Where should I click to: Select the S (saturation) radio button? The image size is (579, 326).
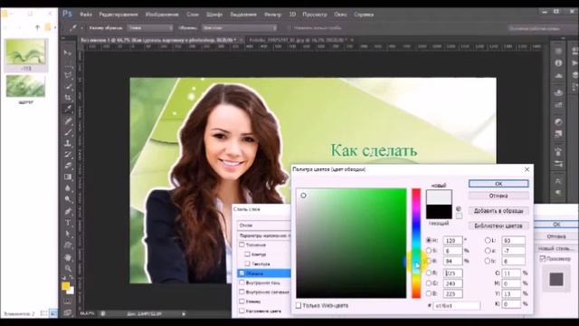[x=429, y=251]
